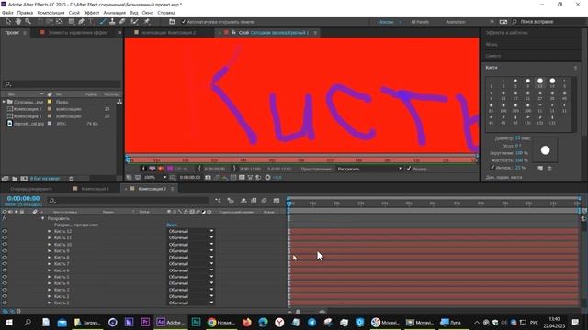588x330 pixels.
Task: Open blend mode dropdown for Кисть 2
Action: 190,296
